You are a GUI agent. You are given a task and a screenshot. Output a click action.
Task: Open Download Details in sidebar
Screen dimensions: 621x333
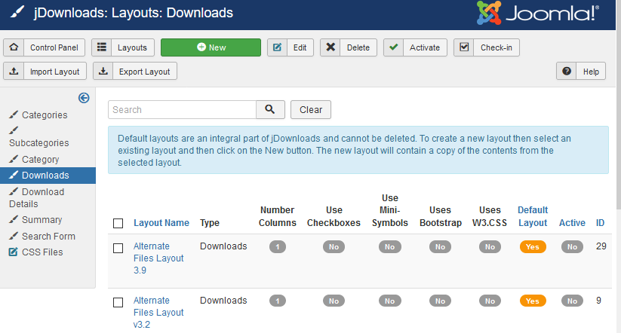tap(36, 197)
